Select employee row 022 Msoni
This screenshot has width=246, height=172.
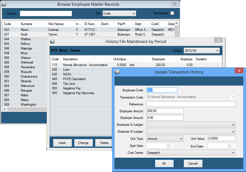click(x=89, y=30)
